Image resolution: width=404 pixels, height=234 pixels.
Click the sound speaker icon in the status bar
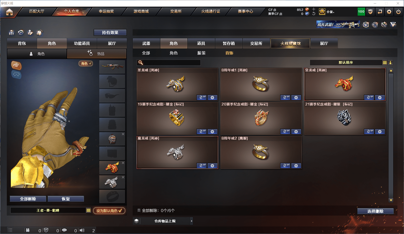point(82,230)
